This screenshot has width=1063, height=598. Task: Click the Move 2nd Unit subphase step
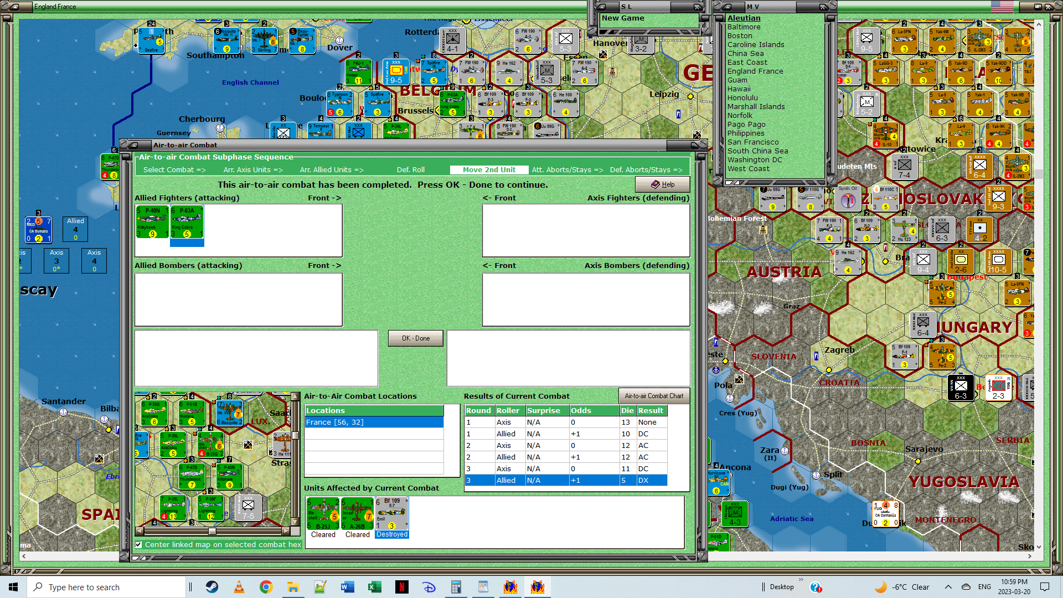pyautogui.click(x=489, y=170)
